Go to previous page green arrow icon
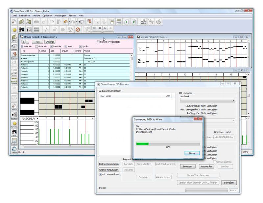This screenshot has height=203, width=263. point(127,22)
